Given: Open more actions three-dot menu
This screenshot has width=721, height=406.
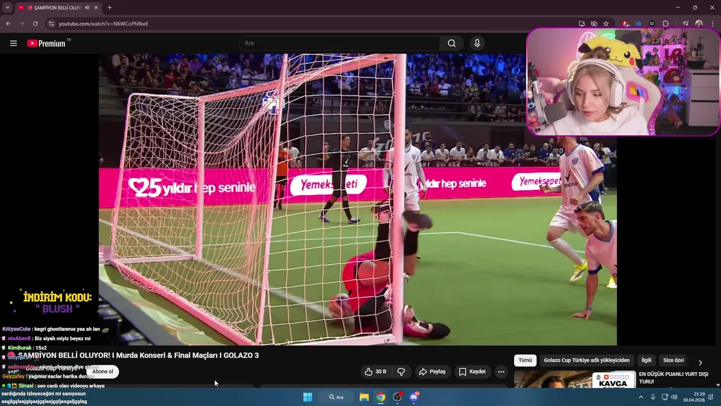Looking at the screenshot, I should 501,372.
